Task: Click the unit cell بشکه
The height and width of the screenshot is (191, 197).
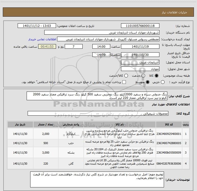Action: point(71,153)
